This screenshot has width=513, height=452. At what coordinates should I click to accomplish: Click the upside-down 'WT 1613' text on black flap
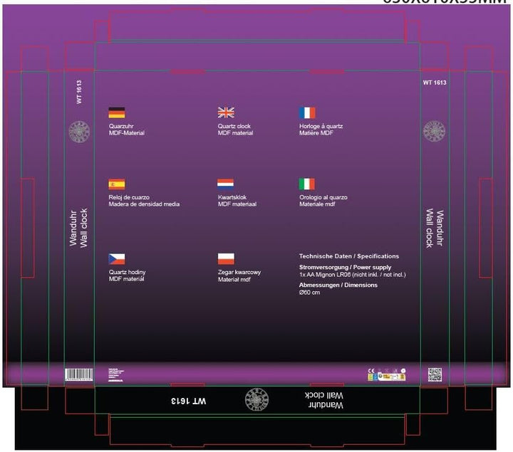(x=189, y=401)
